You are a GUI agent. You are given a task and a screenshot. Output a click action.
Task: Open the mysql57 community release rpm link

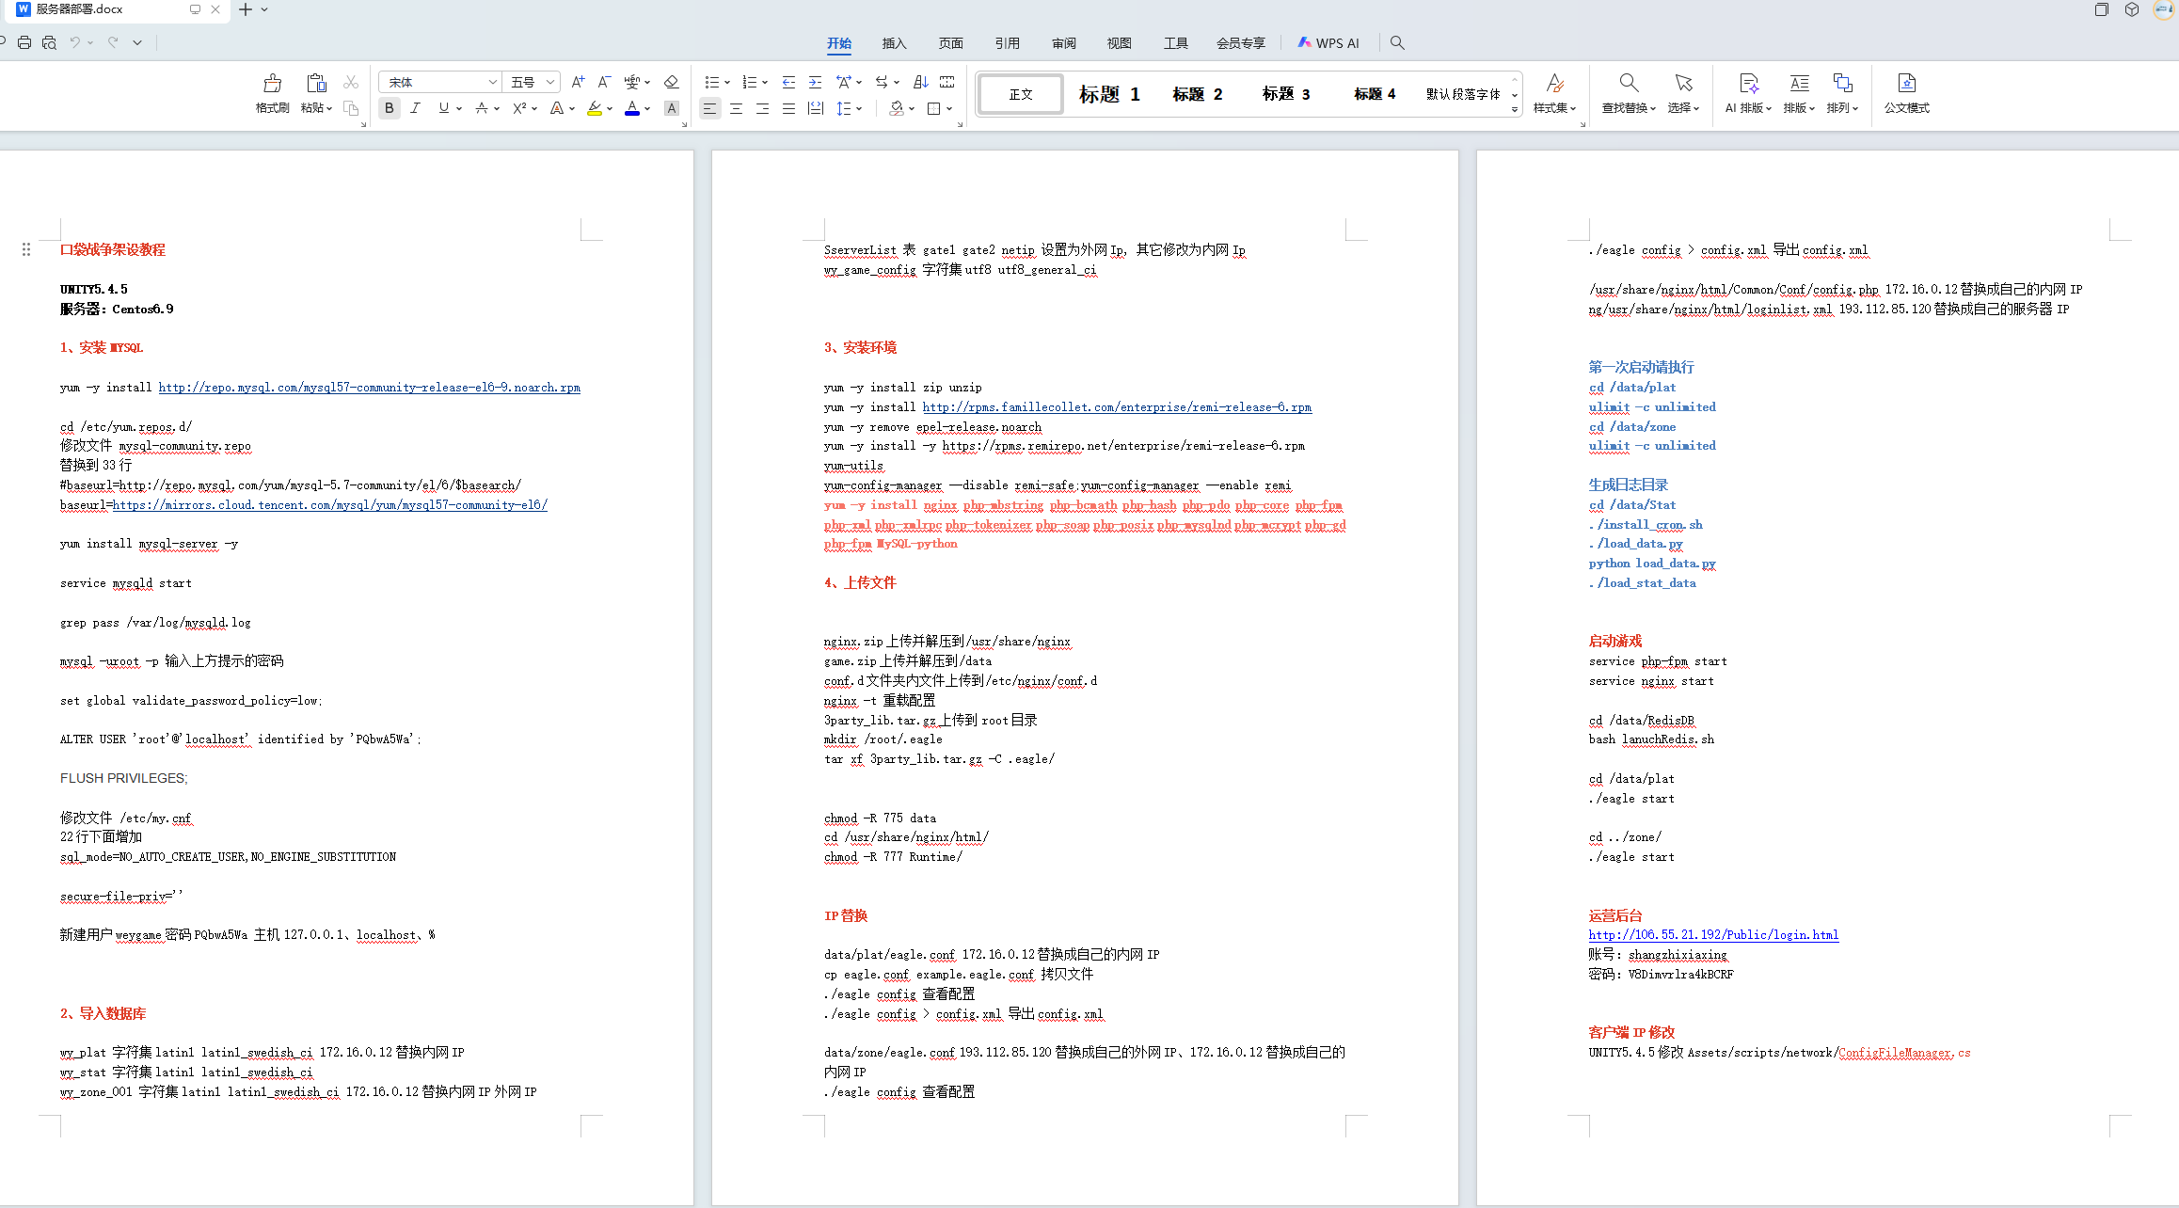pyautogui.click(x=369, y=388)
